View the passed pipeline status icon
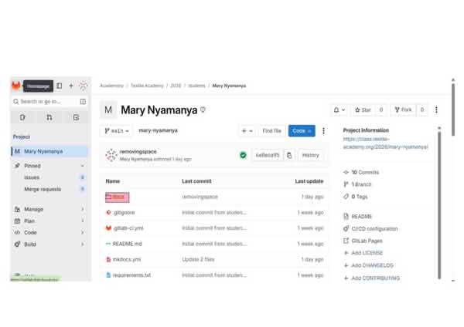Image resolution: width=464 pixels, height=327 pixels. tap(243, 155)
